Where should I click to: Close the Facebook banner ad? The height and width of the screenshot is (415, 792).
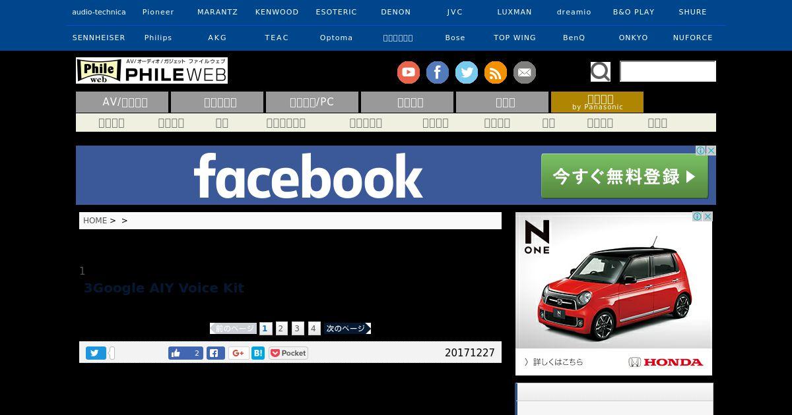[x=711, y=150]
